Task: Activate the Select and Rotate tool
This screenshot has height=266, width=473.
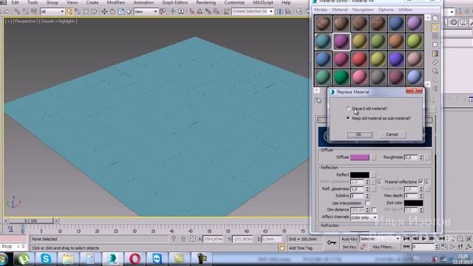Action: [x=112, y=12]
